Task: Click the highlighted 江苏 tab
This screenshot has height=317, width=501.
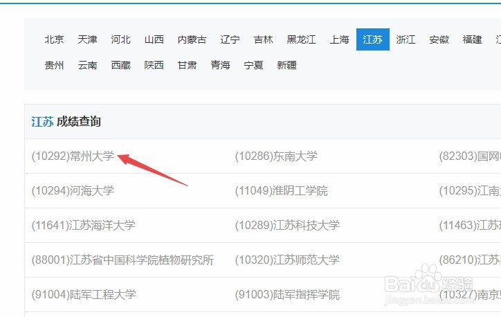Action: tap(373, 39)
